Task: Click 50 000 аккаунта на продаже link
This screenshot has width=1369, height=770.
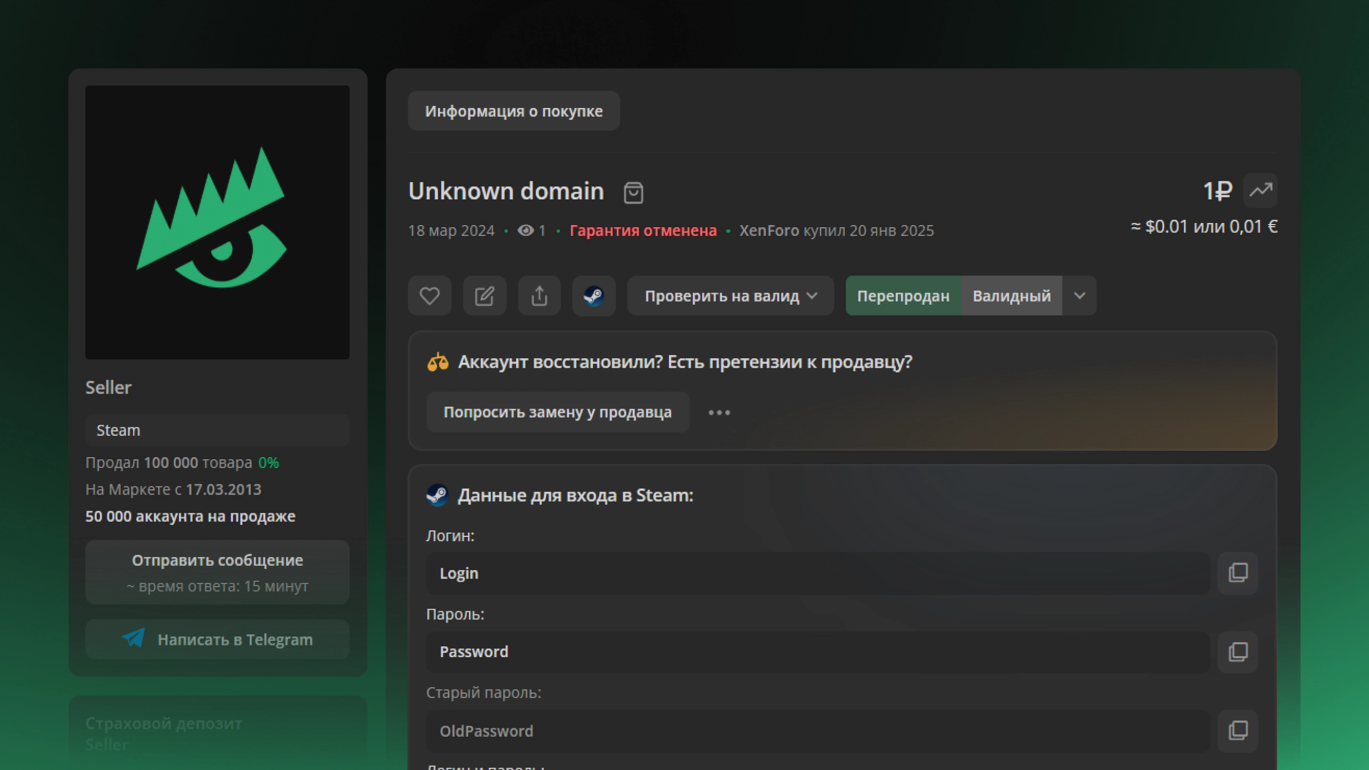Action: click(190, 517)
